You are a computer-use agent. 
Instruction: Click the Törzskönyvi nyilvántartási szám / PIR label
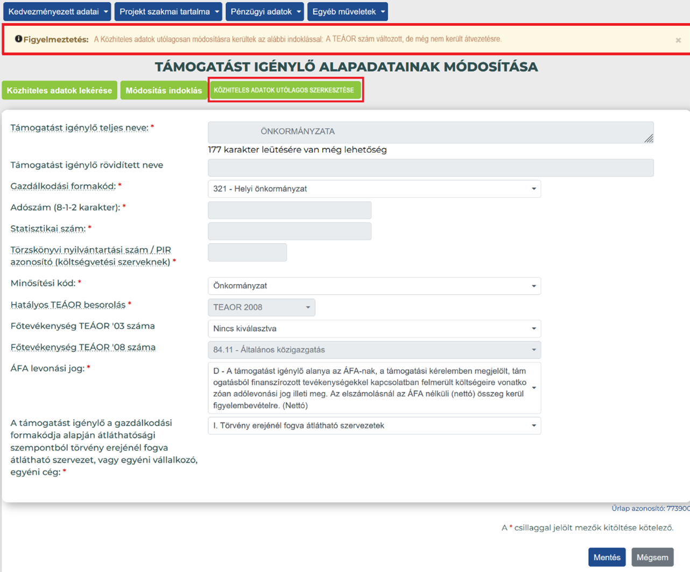click(x=90, y=256)
